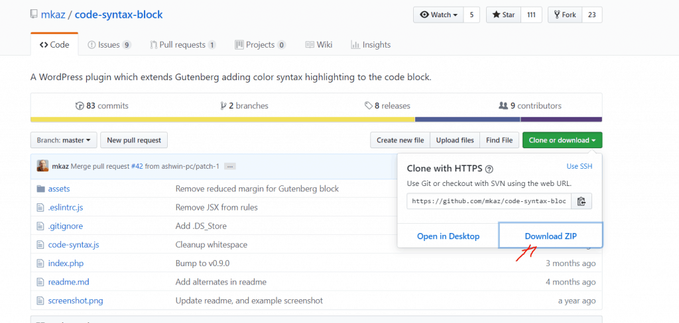Click the blue language bar segment
The image size is (679, 323).
(467, 119)
